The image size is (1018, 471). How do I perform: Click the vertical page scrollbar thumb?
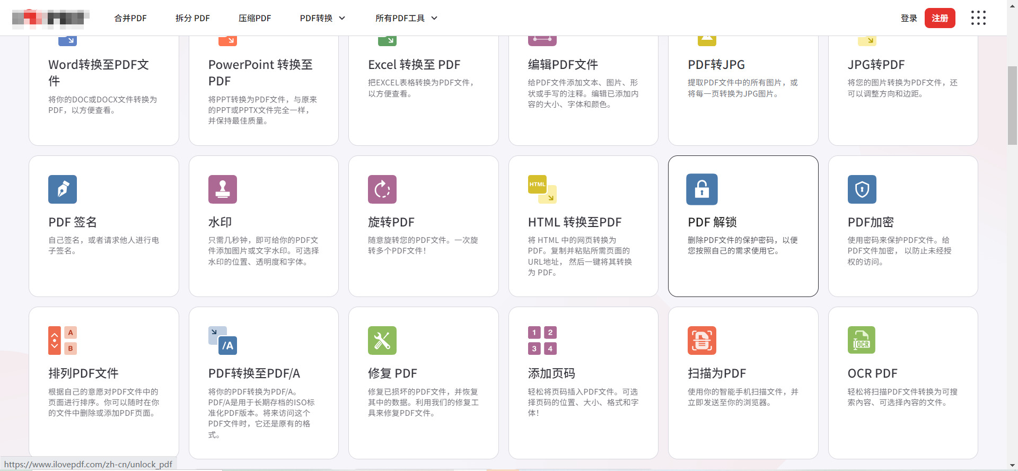click(1012, 105)
